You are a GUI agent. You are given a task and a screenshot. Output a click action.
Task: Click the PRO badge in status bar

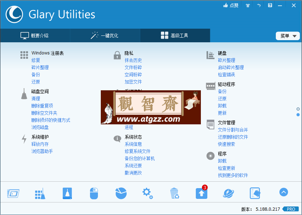click(x=291, y=209)
